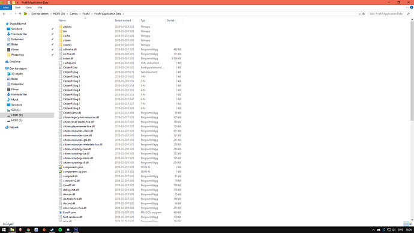
Task: Open the address bar history dropdown
Action: [359, 14]
